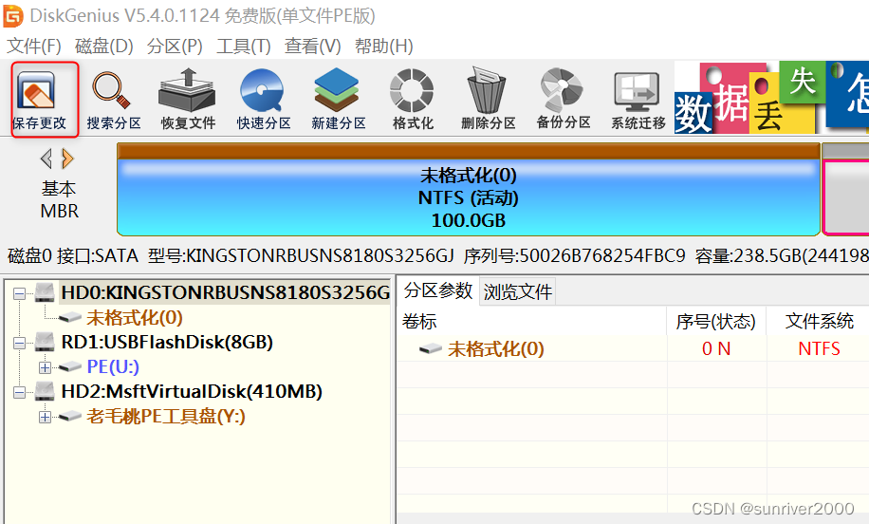Open the 文件(F) menu

(34, 46)
